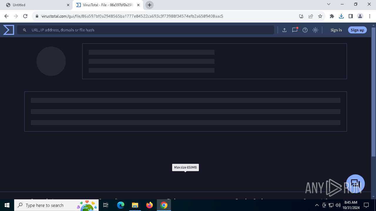Image resolution: width=376 pixels, height=211 pixels.
Task: Select the VirusTotal File tab
Action: [x=108, y=5]
